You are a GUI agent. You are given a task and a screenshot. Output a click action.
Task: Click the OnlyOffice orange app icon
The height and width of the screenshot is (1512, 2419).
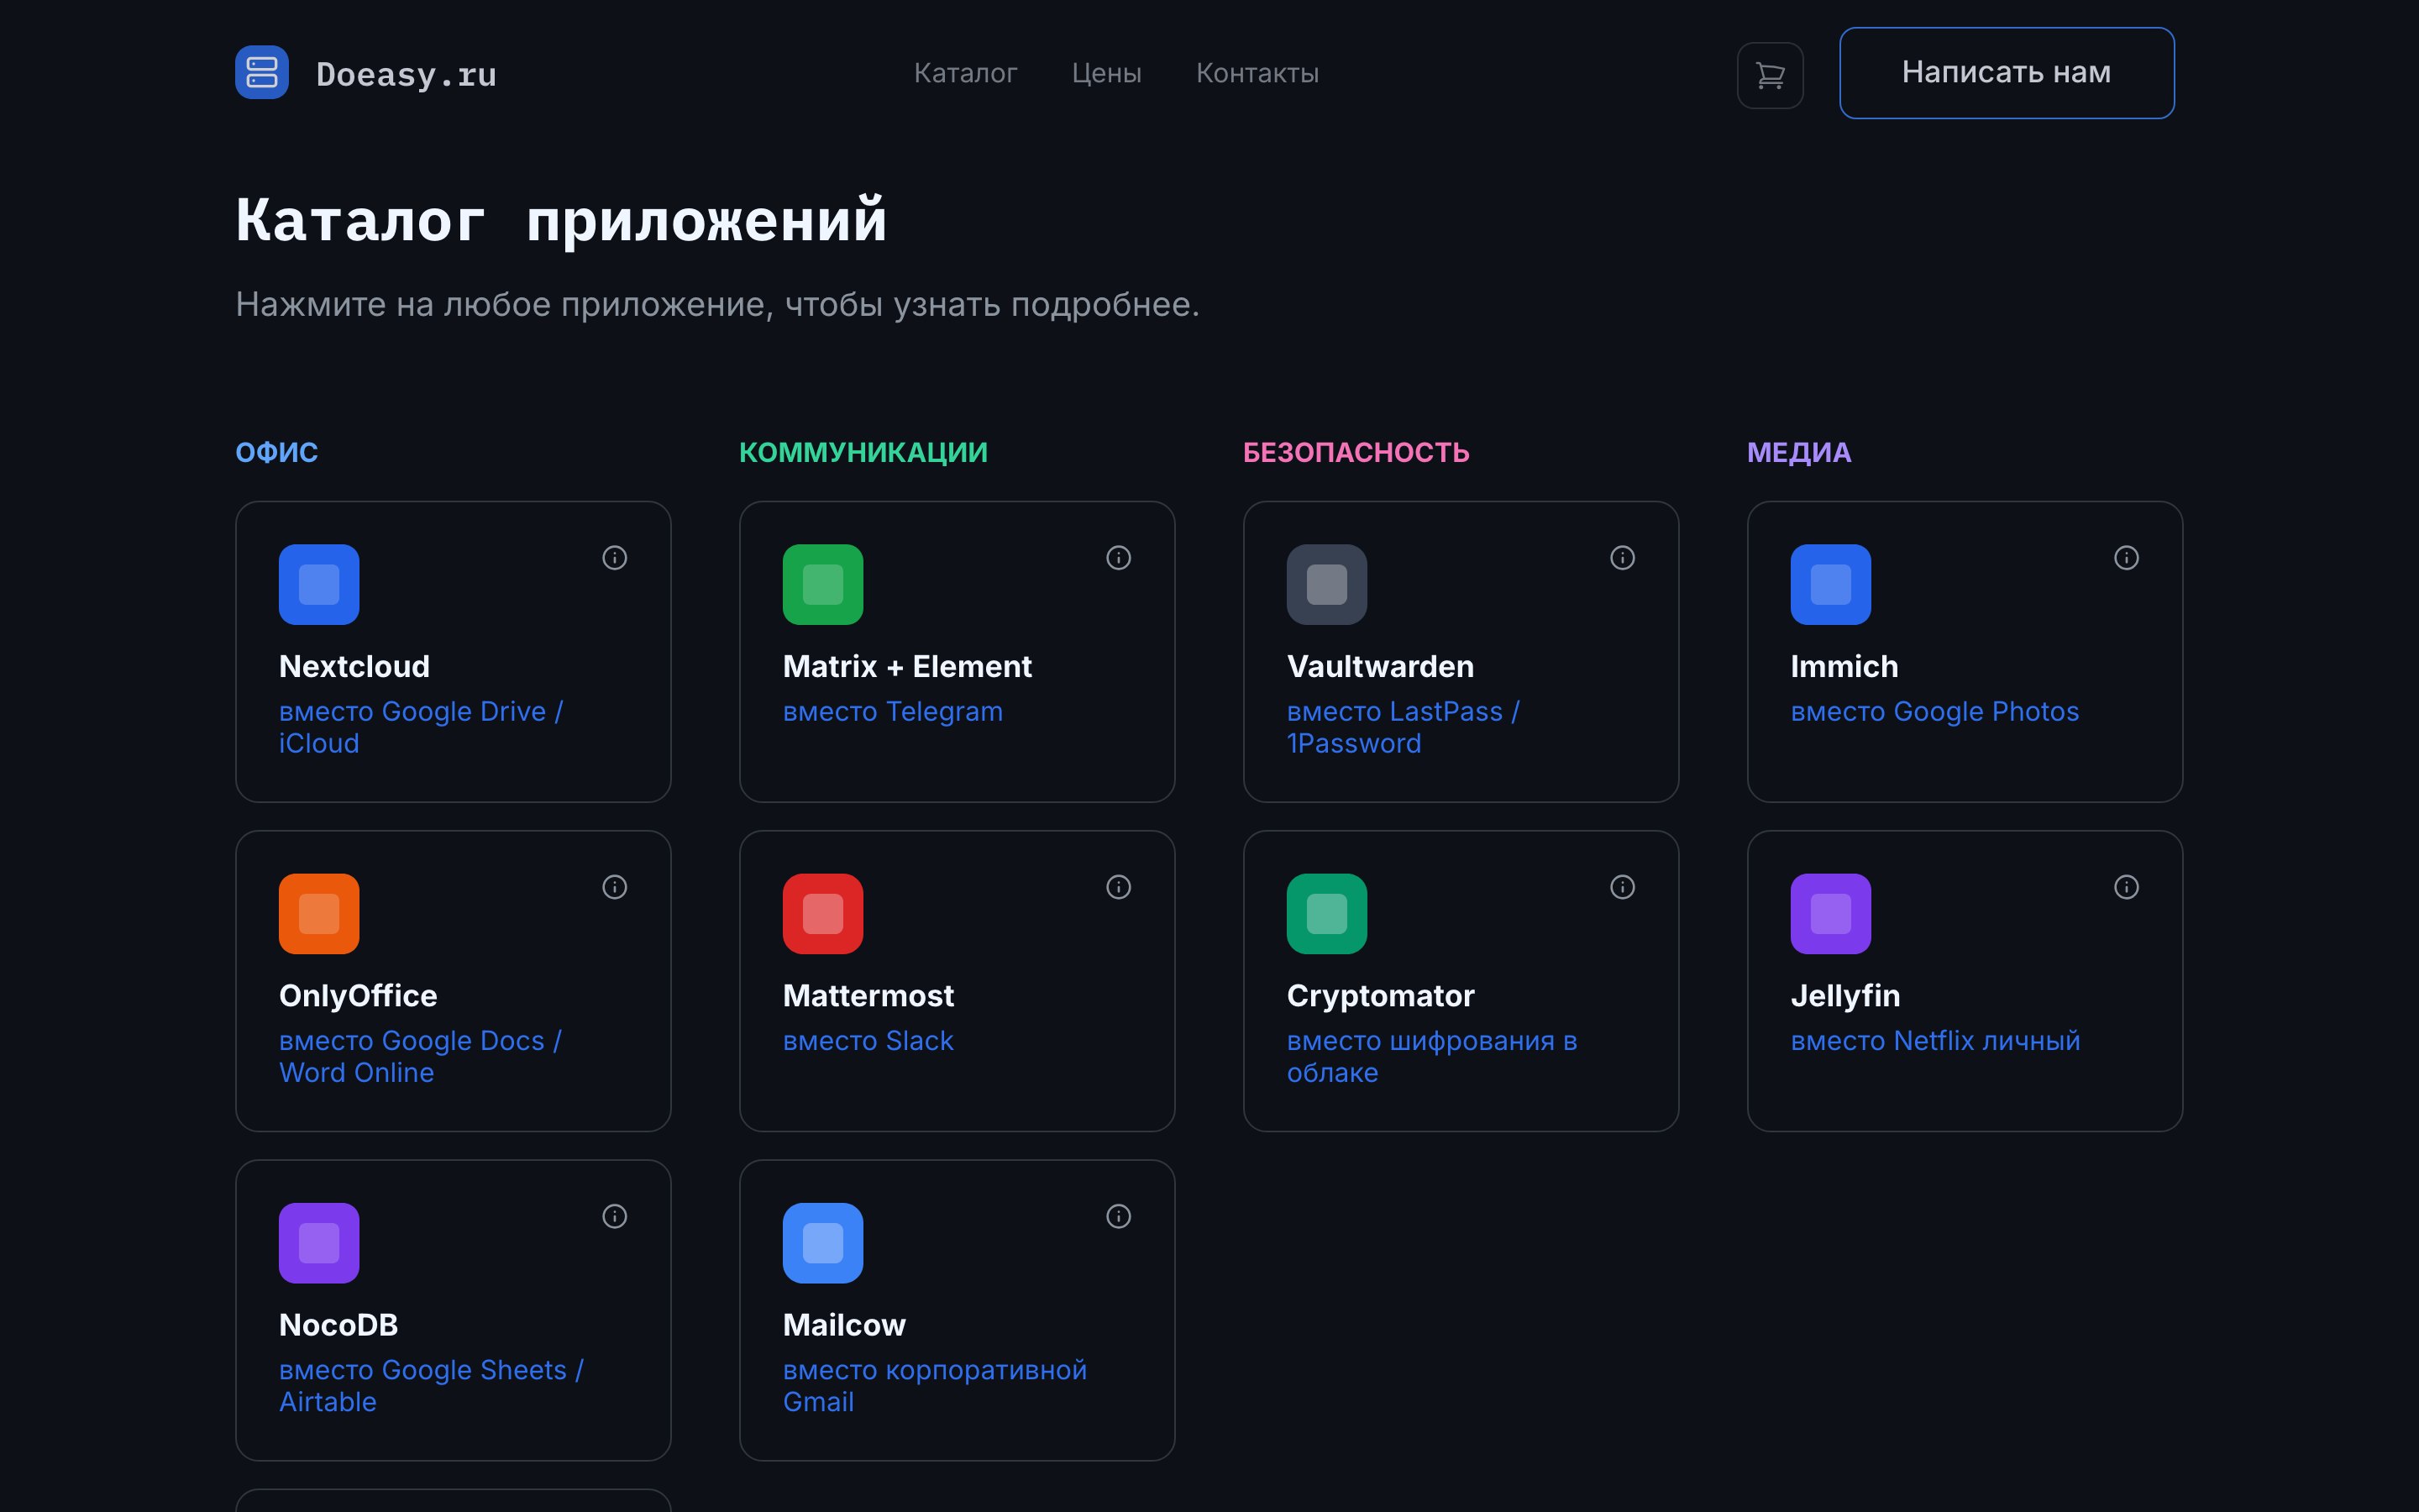(319, 913)
